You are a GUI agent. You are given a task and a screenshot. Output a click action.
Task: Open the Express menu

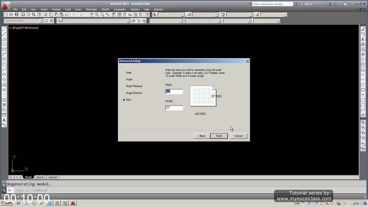158,9
